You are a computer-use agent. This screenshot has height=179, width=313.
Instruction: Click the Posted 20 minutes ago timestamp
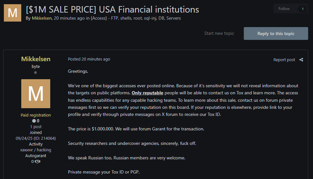[89, 59]
